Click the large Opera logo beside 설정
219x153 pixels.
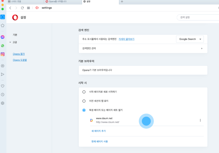[15, 17]
